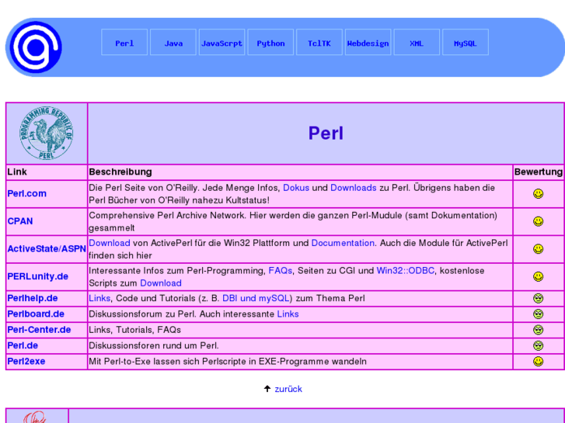Click the smiley rating in Perl.com row
Image resolution: width=565 pixels, height=423 pixels.
pos(538,194)
